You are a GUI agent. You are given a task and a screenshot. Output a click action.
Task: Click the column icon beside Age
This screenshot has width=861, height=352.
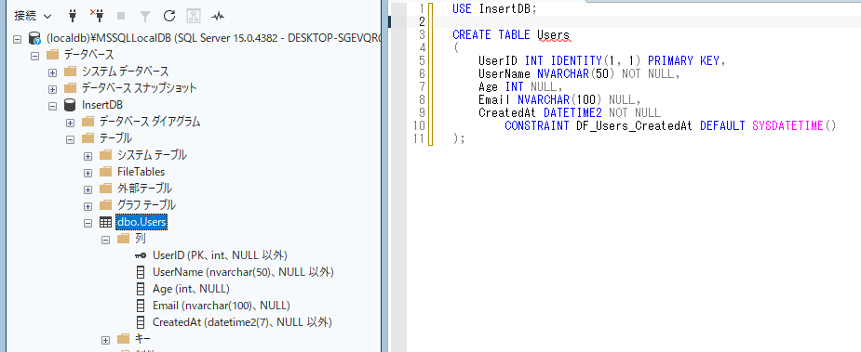click(x=141, y=289)
